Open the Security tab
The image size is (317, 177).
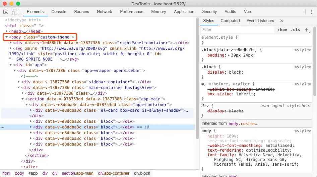[x=209, y=12]
